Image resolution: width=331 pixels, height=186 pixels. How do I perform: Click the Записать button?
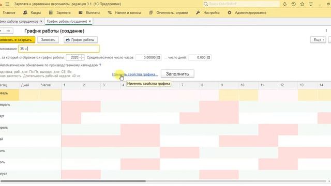tap(48, 40)
